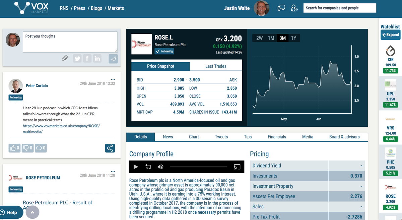Open PHE in the watchlist
Image resolution: width=402 pixels, height=220 pixels.
[391, 161]
